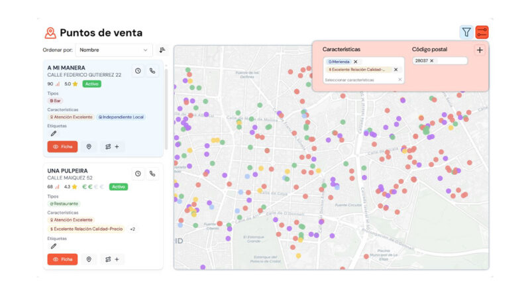This screenshot has height=295, width=530.
Task: Toggle the sort direction icon
Action: pyautogui.click(x=162, y=50)
